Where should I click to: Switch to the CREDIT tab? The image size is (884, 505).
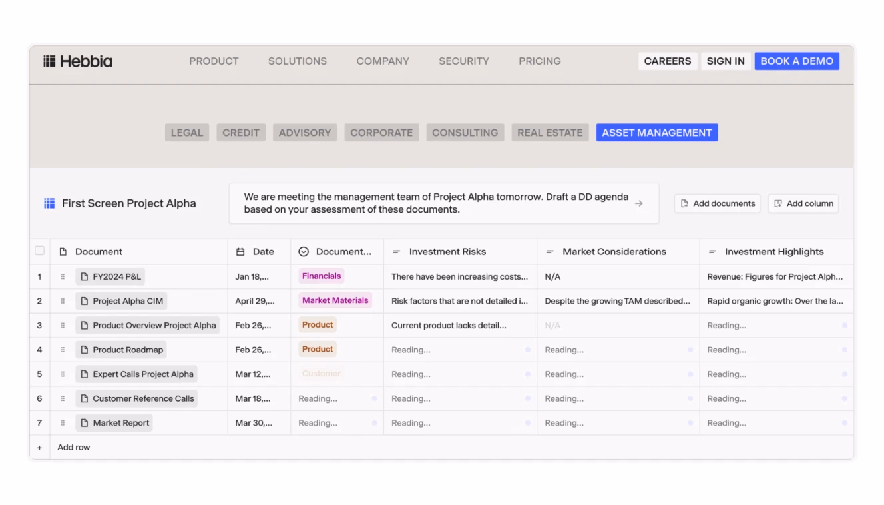241,133
